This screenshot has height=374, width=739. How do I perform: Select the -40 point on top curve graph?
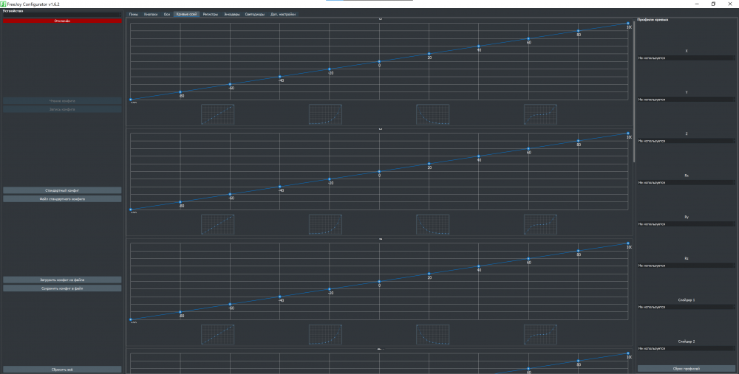click(279, 77)
